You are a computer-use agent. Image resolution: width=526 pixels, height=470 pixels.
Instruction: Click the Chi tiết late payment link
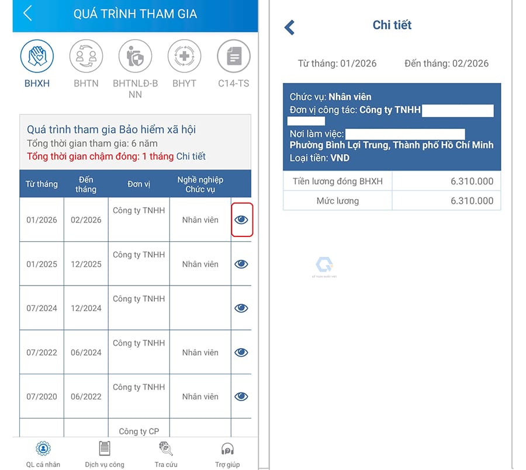tap(191, 156)
